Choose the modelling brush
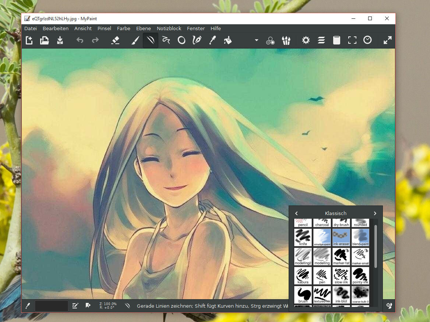430x322 pixels. tap(322, 257)
